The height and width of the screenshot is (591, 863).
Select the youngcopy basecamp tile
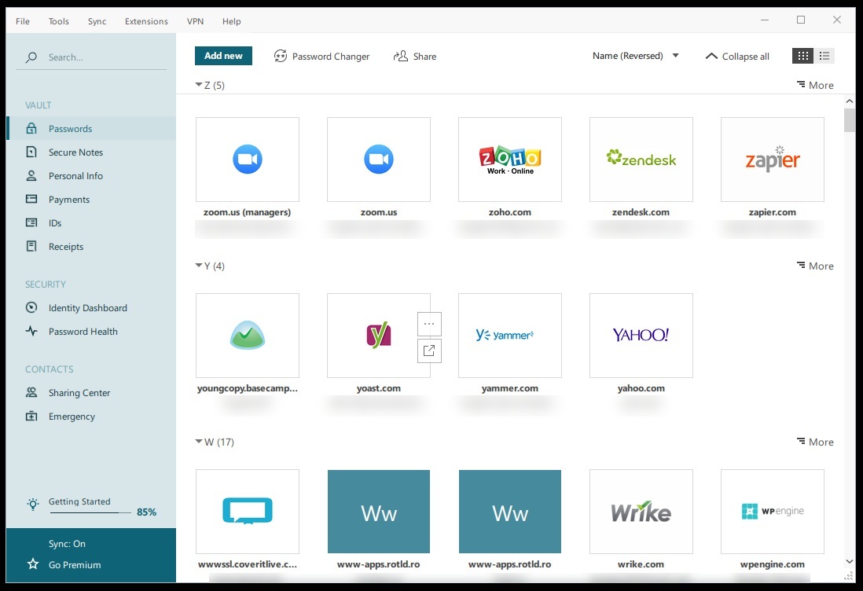coord(248,335)
